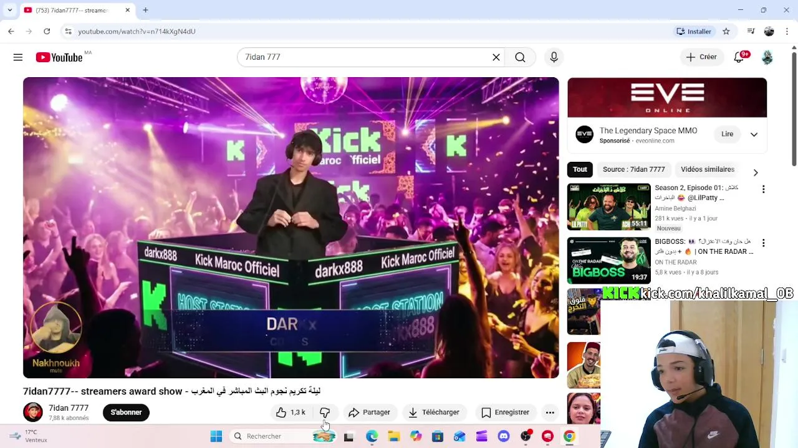
Task: Bookmark this page with the star
Action: tap(726, 31)
